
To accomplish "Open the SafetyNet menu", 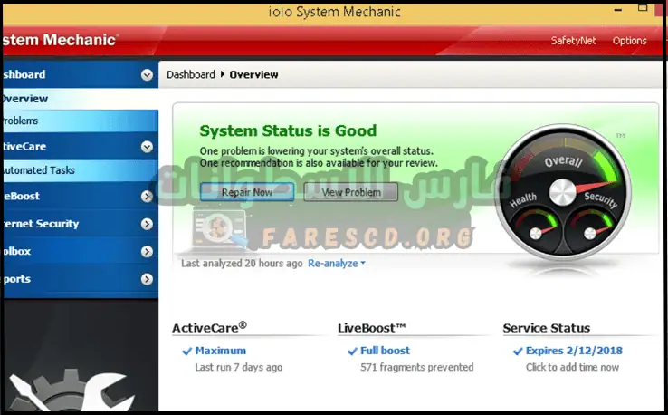I will pyautogui.click(x=572, y=41).
